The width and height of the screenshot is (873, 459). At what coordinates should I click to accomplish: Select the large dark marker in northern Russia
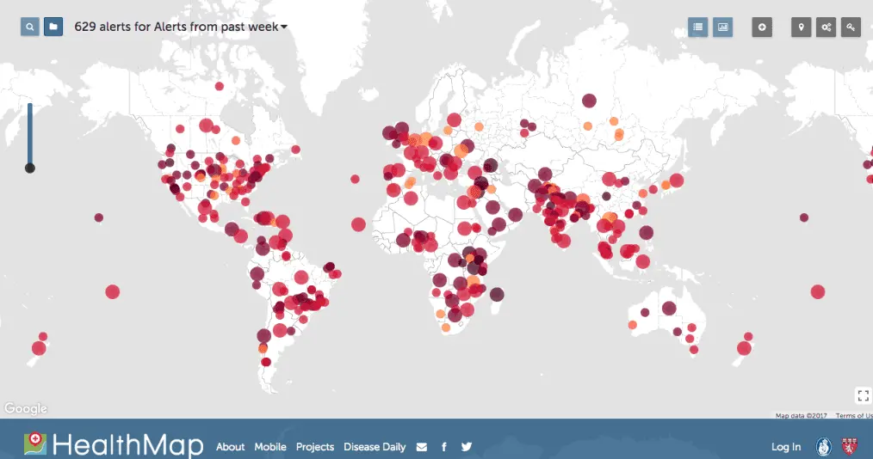click(589, 101)
